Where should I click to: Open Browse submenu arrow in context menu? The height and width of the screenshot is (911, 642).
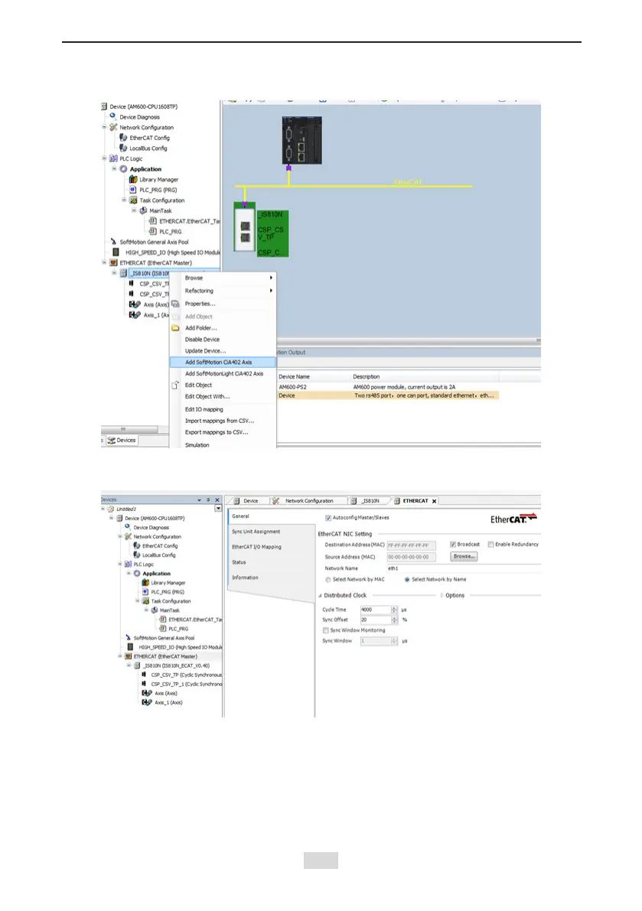[271, 278]
